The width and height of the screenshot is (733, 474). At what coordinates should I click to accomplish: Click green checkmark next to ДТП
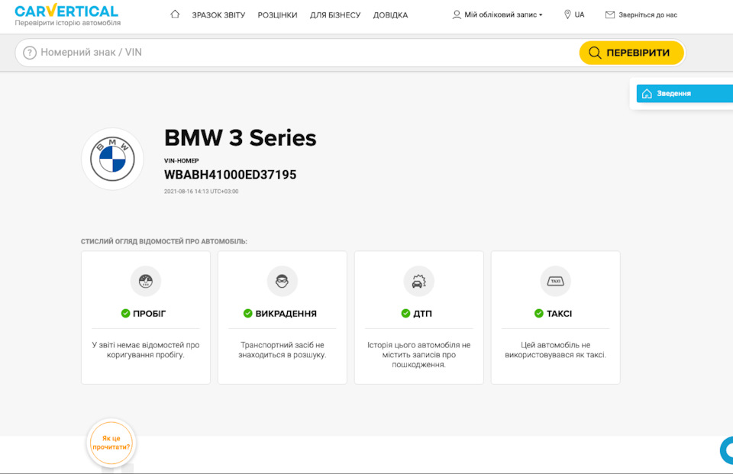click(x=405, y=313)
